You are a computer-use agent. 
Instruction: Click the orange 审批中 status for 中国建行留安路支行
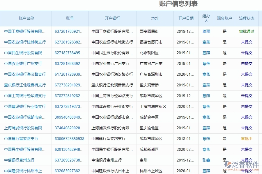tap(246, 139)
